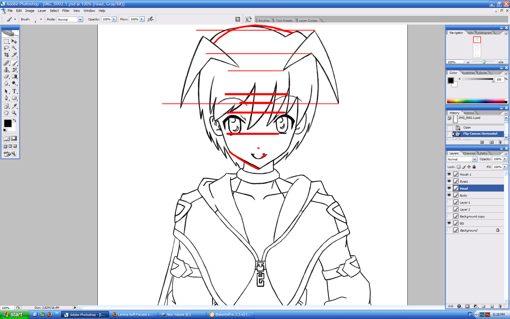Select the Eraser tool
The image size is (510, 319).
click(x=6, y=77)
